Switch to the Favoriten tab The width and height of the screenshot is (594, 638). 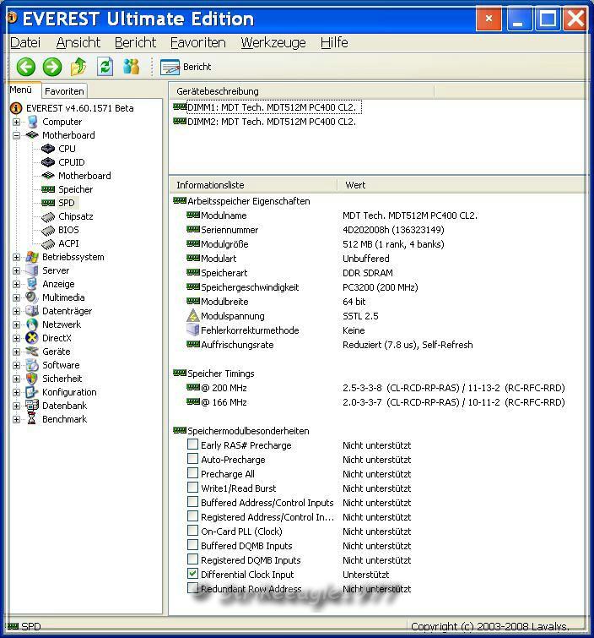click(64, 91)
